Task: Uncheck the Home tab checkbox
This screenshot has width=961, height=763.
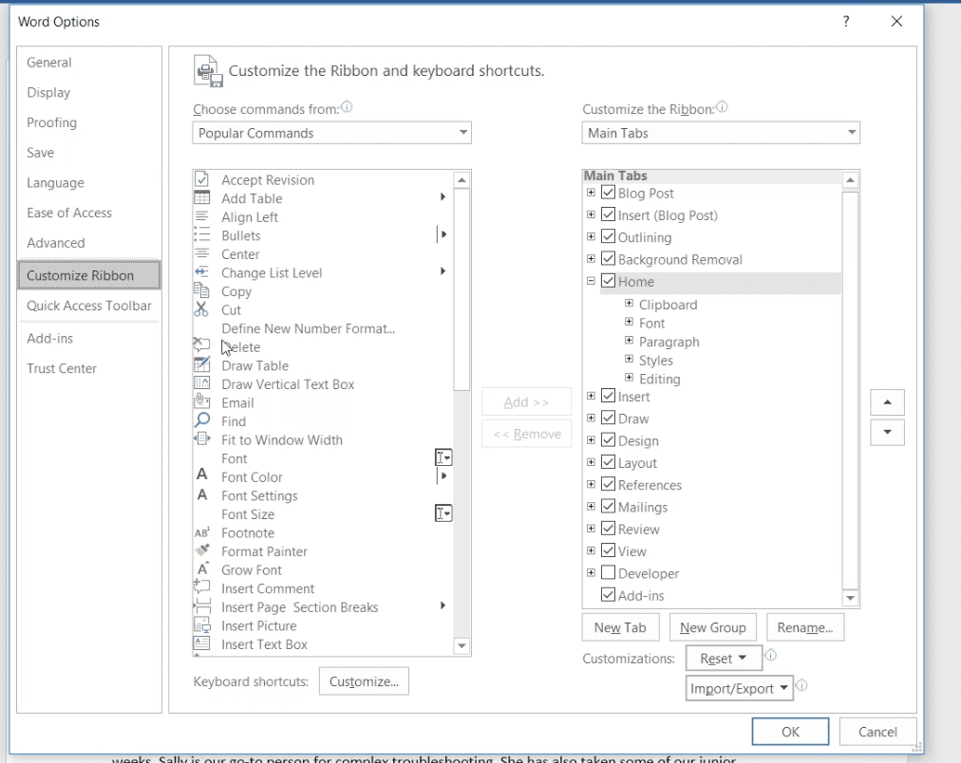Action: click(608, 281)
